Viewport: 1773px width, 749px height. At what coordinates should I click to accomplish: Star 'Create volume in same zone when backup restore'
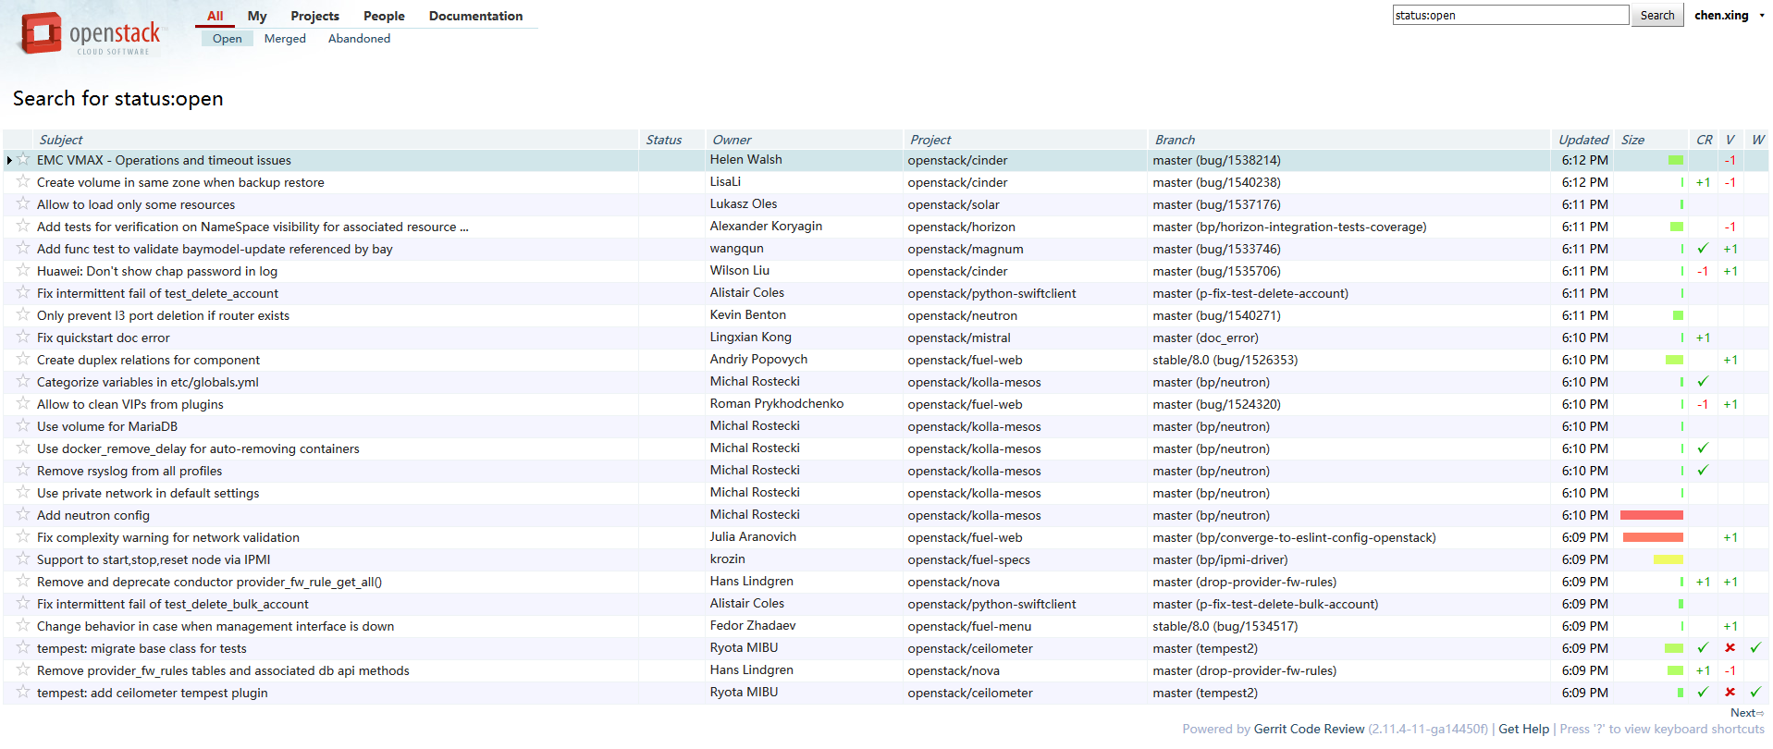pyautogui.click(x=23, y=181)
